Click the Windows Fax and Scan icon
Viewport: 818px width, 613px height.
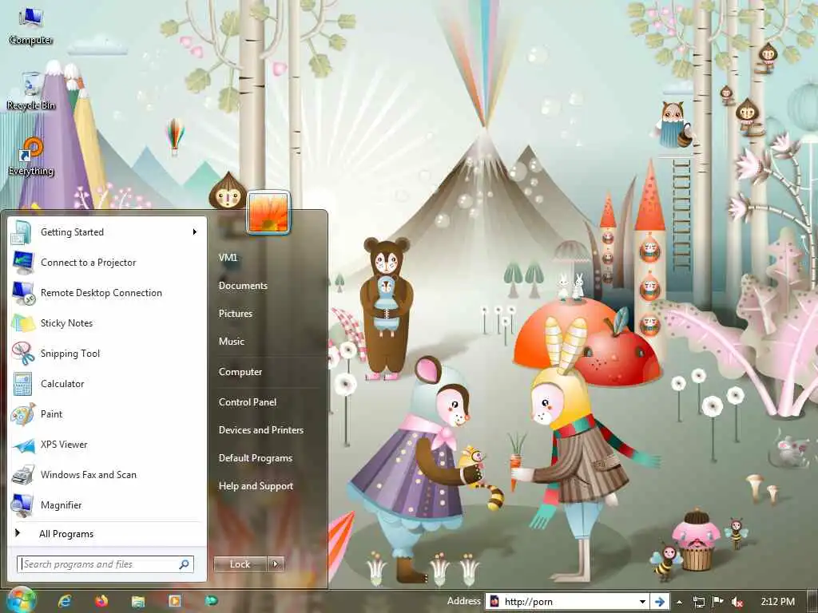[22, 474]
